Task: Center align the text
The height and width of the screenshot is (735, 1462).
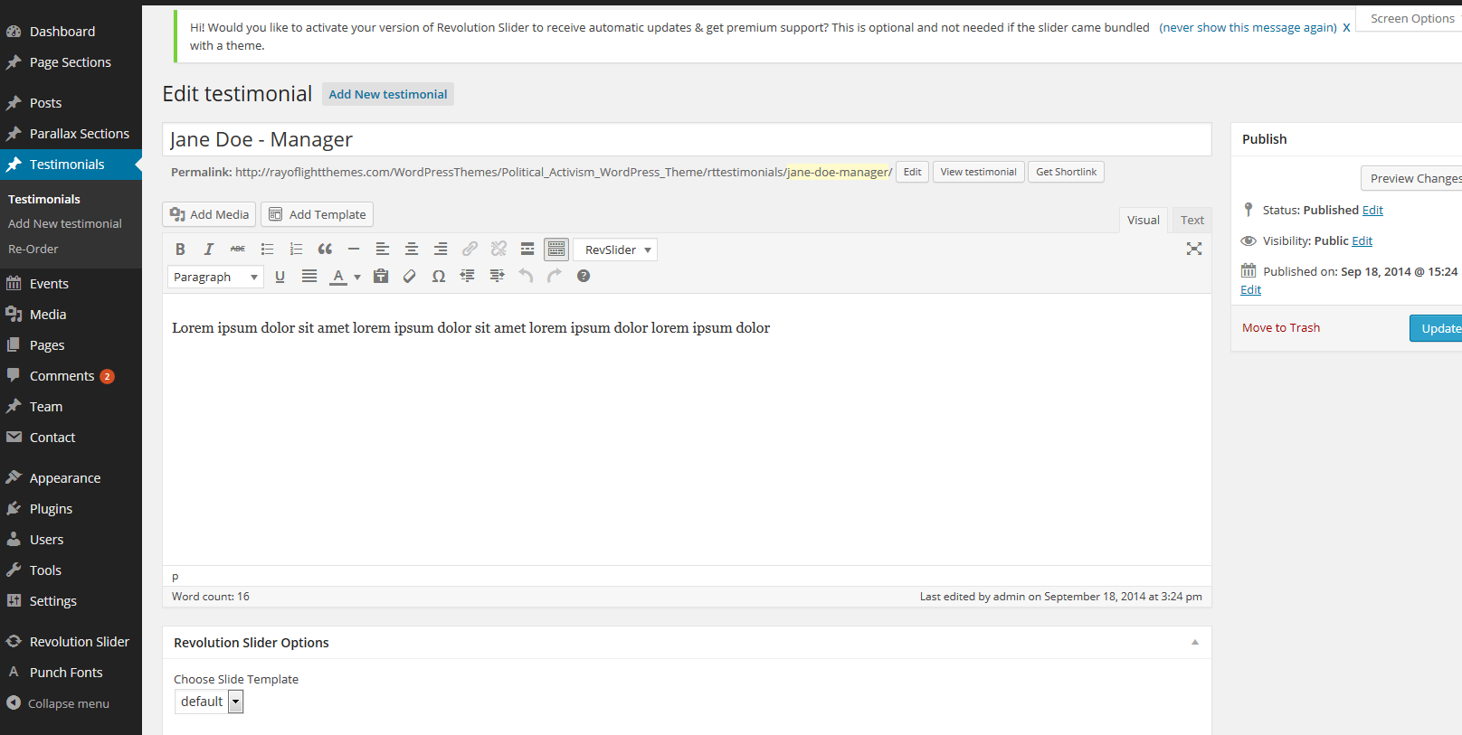Action: pos(412,250)
